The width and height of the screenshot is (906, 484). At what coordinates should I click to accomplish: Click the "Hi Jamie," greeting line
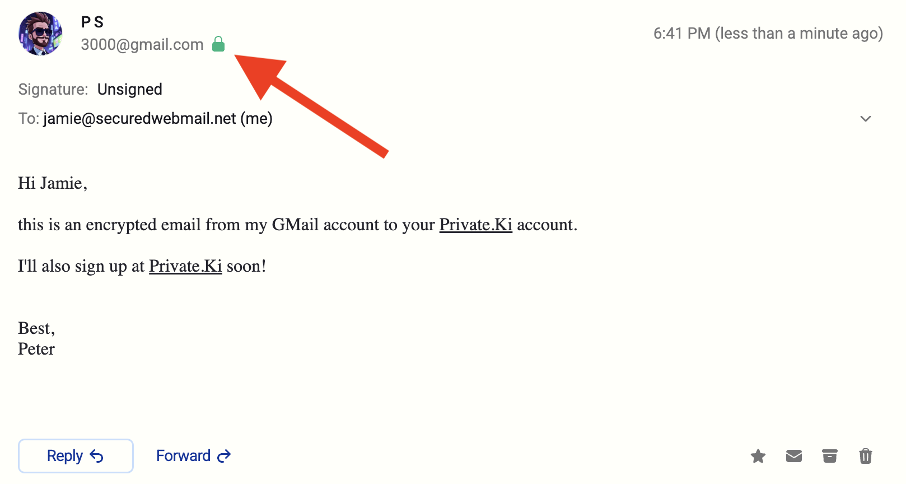tap(53, 183)
